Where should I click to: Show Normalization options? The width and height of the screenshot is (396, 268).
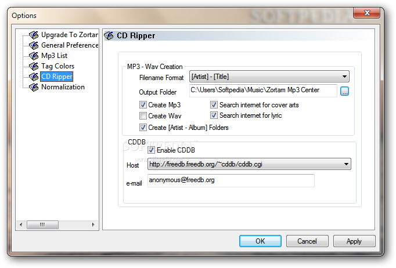click(63, 87)
